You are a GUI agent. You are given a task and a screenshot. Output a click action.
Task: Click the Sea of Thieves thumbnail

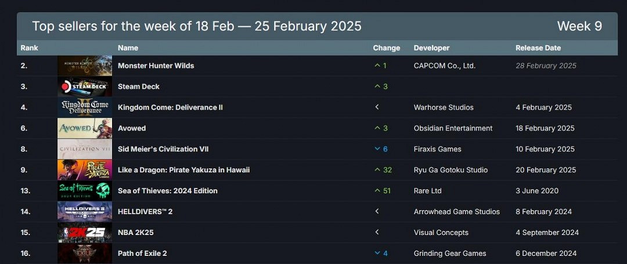pos(85,191)
